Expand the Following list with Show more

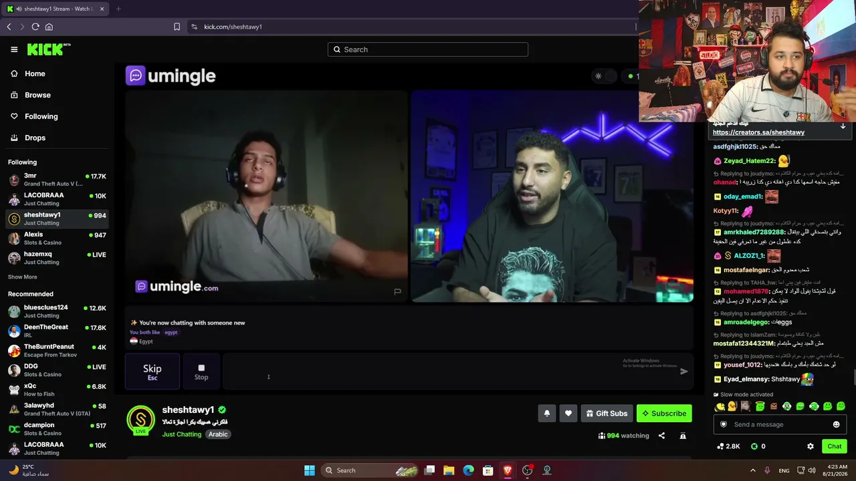point(23,277)
